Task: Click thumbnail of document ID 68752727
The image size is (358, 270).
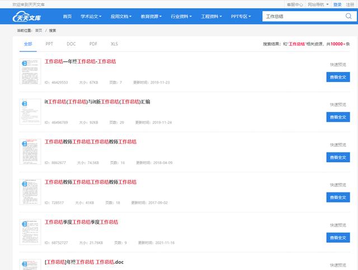Action: tap(30, 232)
